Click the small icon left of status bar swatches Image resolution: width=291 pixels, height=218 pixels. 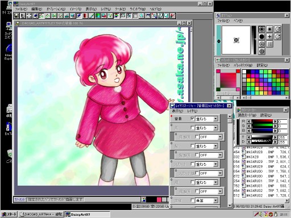coord(143,199)
